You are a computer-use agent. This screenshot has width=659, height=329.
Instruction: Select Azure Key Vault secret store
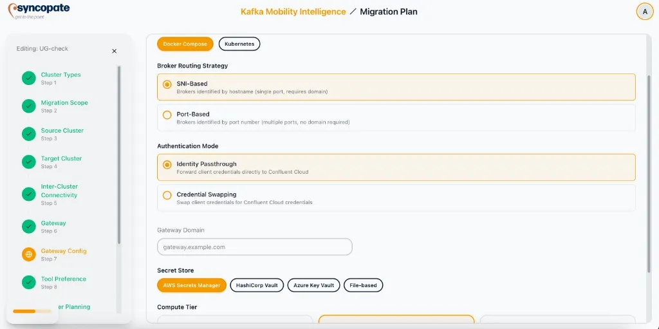click(313, 285)
